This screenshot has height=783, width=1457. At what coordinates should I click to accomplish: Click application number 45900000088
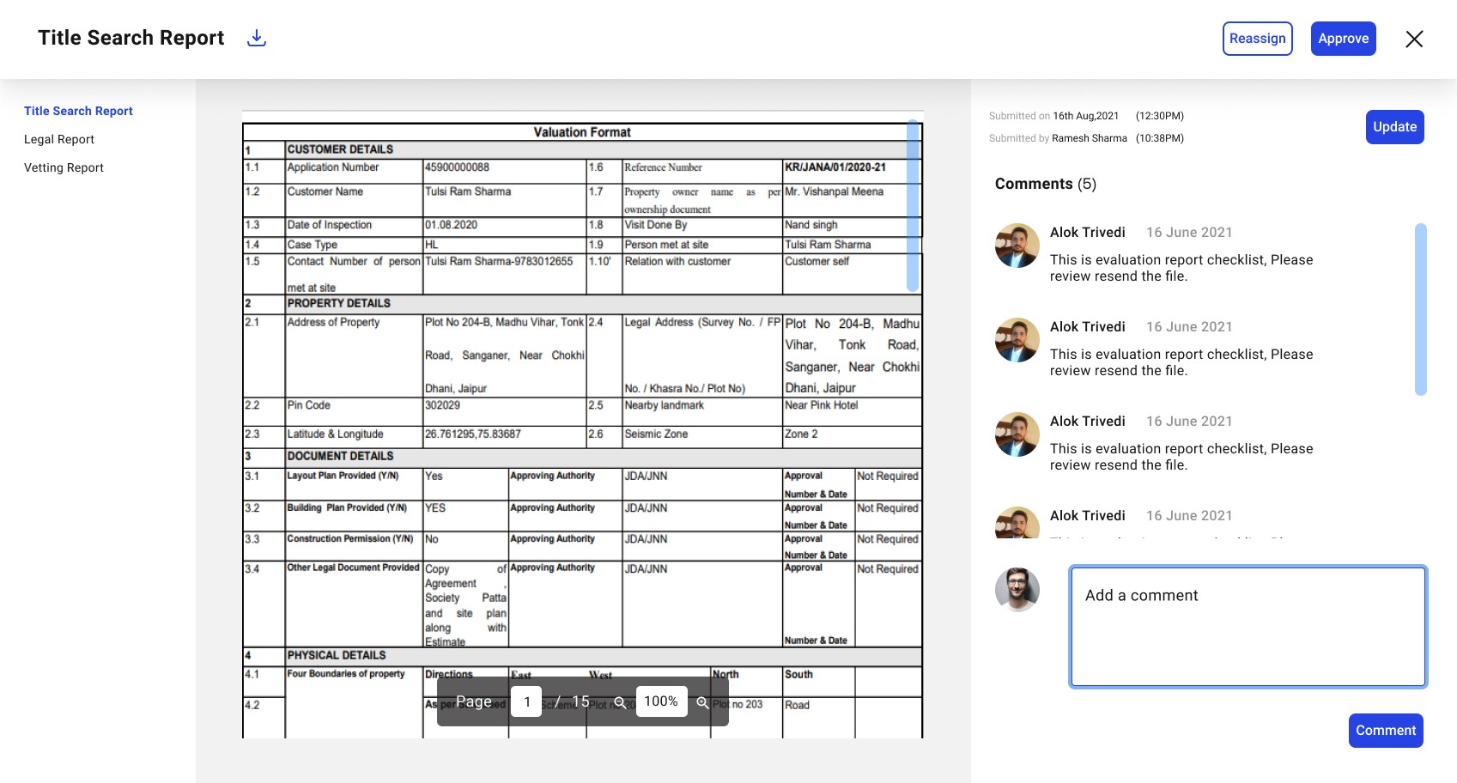(457, 167)
